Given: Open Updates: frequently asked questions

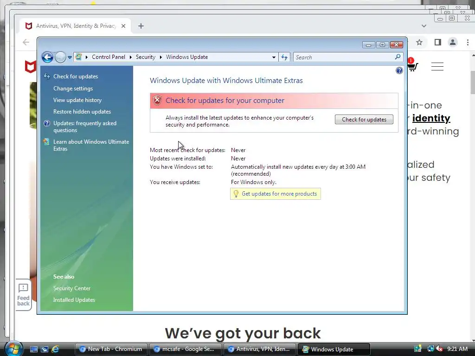Looking at the screenshot, I should point(85,127).
